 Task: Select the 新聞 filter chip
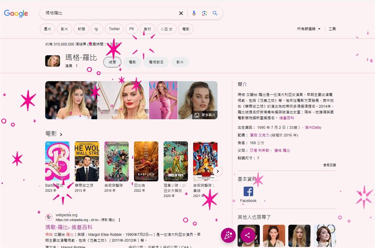tap(81, 29)
